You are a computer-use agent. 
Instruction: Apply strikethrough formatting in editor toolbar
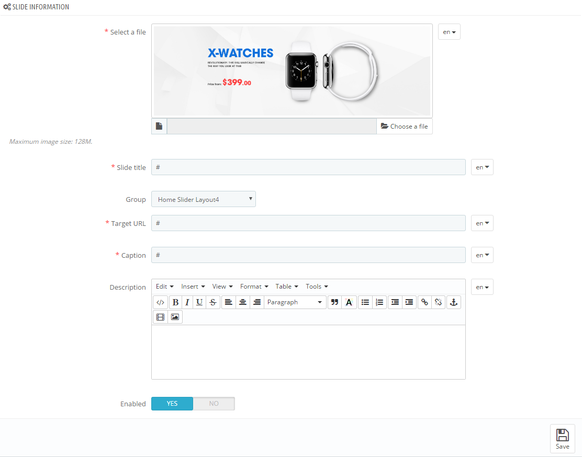pos(212,302)
